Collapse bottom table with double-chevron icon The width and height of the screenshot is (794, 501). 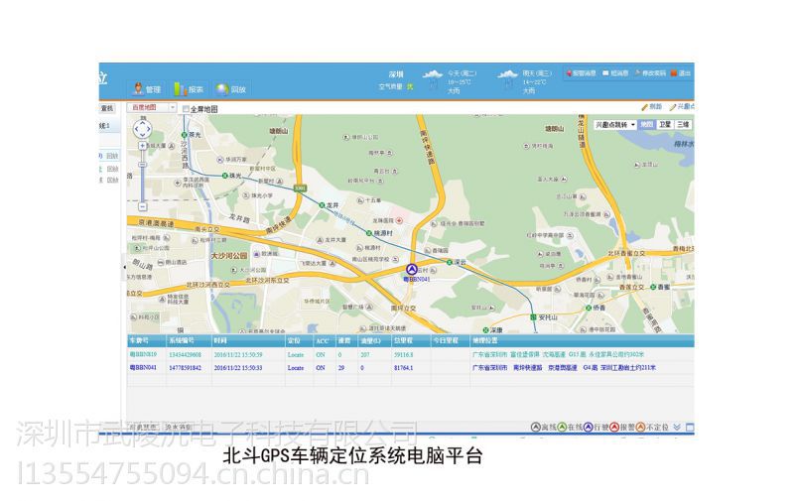point(678,428)
